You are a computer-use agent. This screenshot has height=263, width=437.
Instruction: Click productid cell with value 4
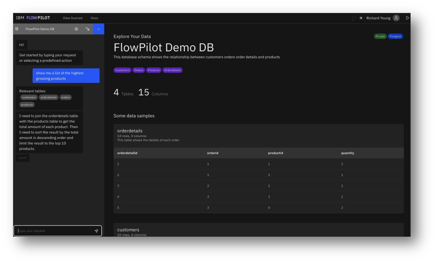point(269,208)
